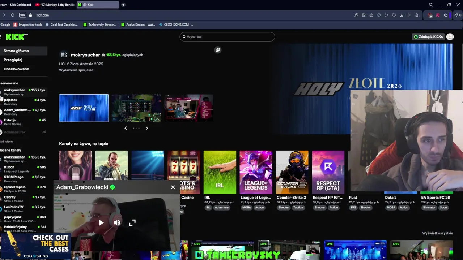Click the MOBA tag under League of Legends

tap(246, 208)
